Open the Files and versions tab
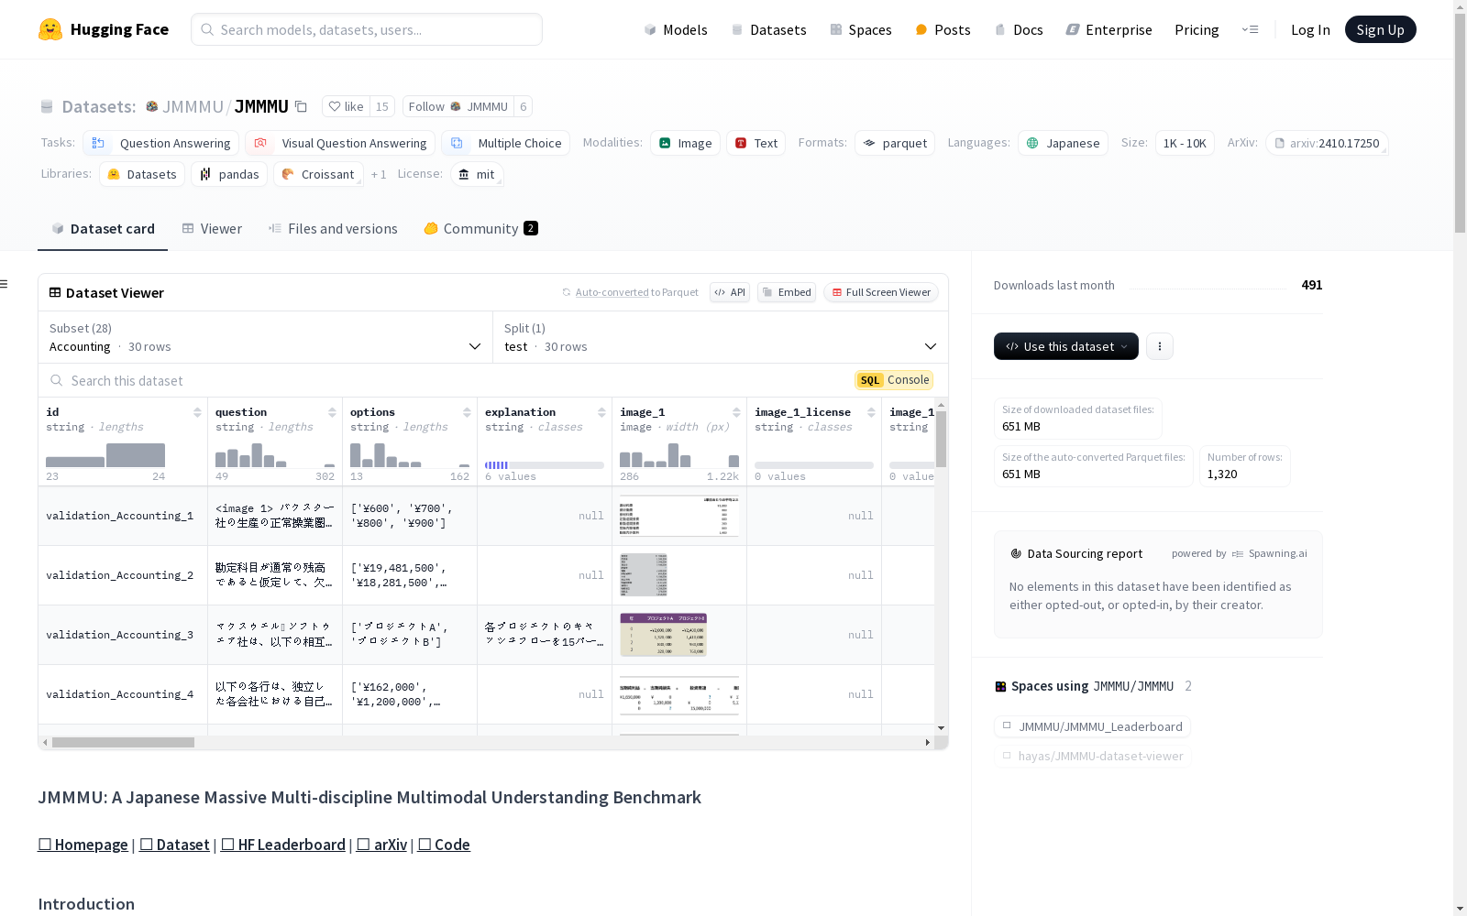This screenshot has height=916, width=1467. click(x=333, y=229)
